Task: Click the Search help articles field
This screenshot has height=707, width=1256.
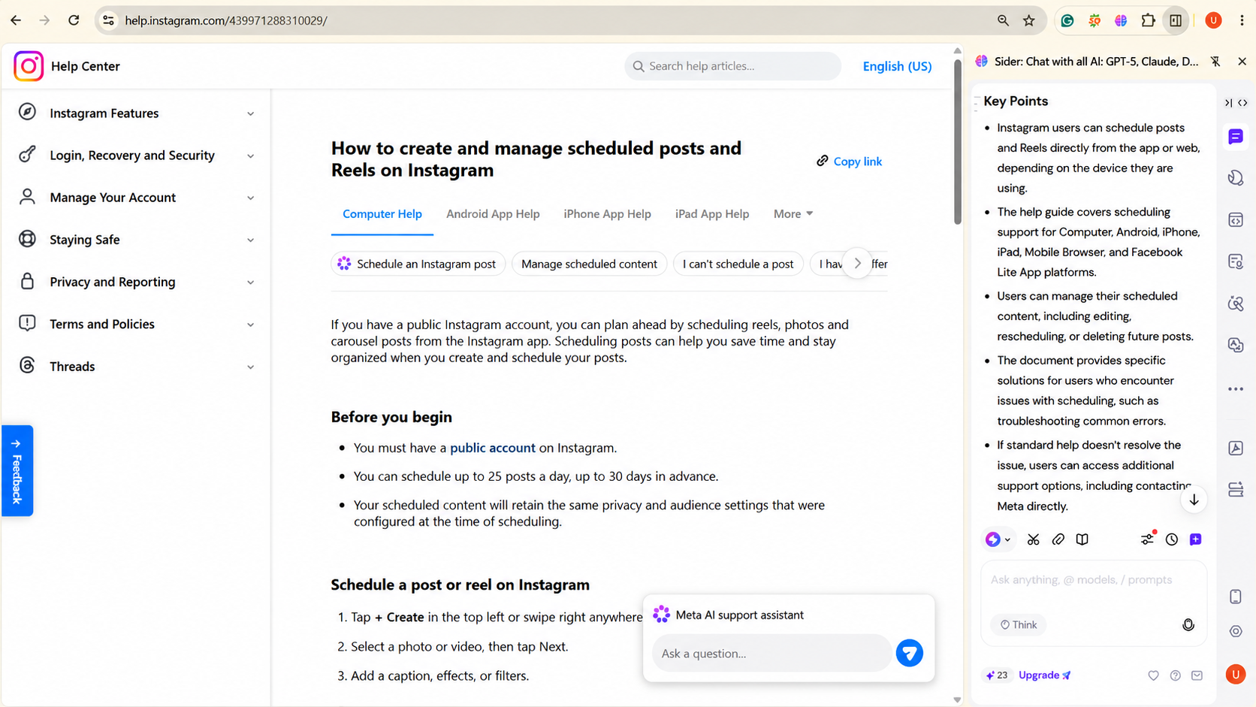Action: click(732, 66)
